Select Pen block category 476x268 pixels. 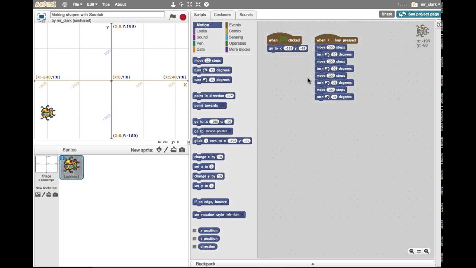pos(200,43)
